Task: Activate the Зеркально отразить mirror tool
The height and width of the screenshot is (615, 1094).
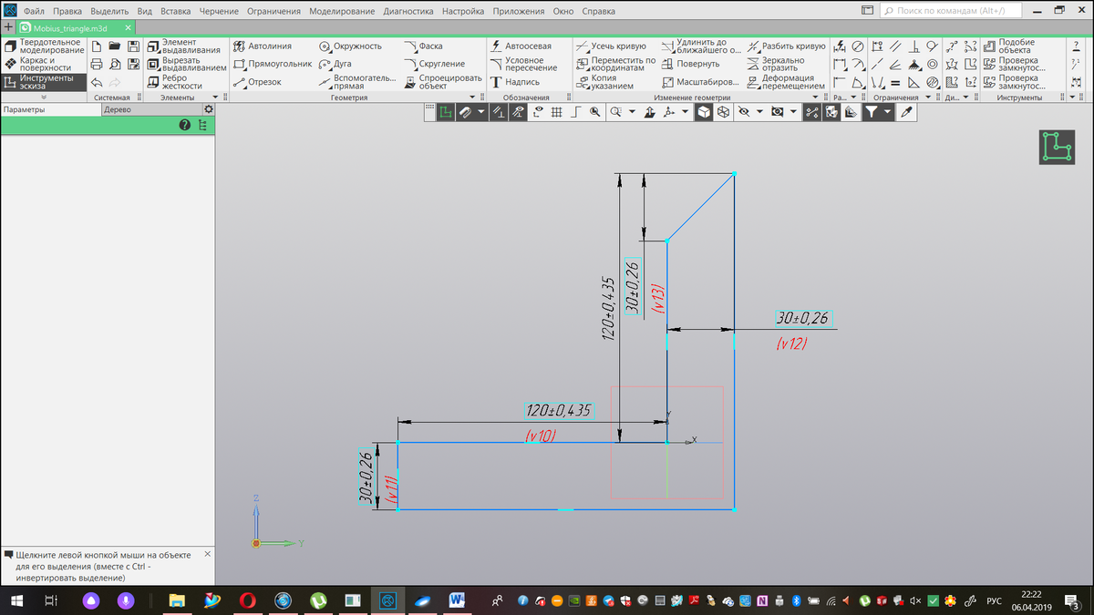Action: 777,64
